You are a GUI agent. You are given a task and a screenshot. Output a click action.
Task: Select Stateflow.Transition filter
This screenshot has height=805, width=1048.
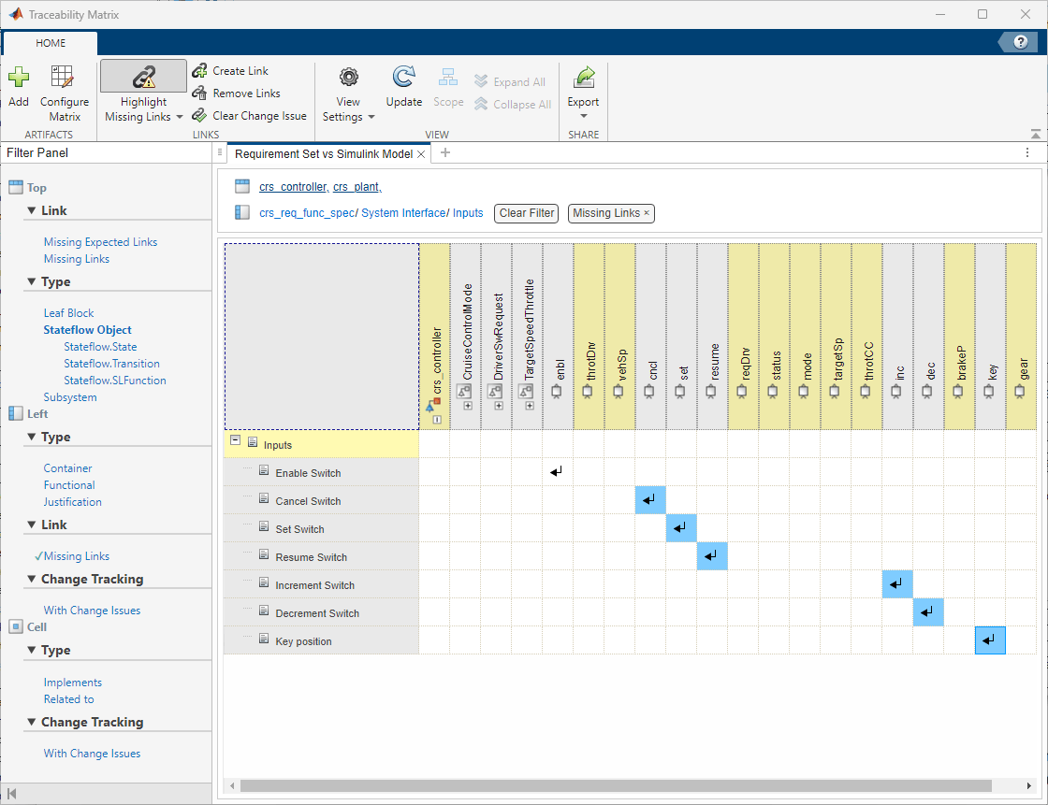(x=111, y=364)
